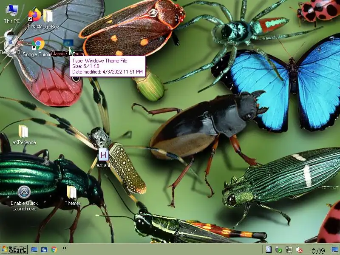Click the window switcher Quick Launch icon
340x255 pixels.
click(x=44, y=249)
